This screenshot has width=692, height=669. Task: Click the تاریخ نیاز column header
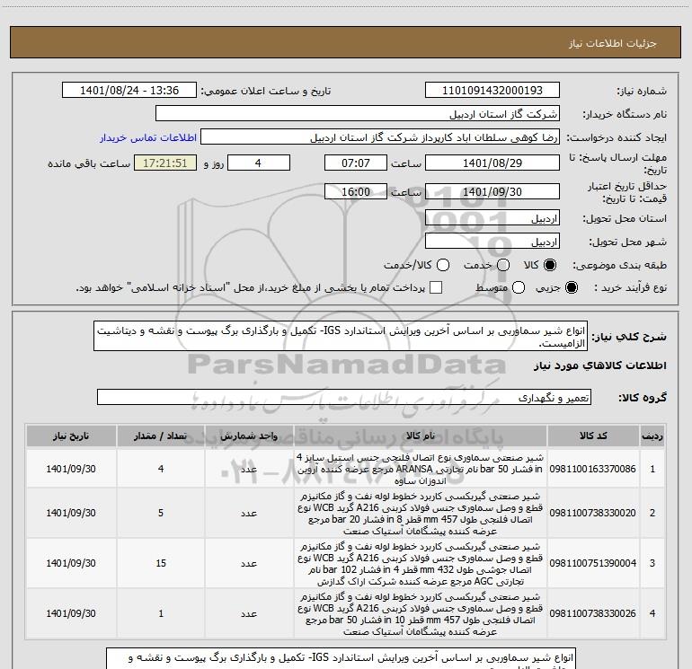[71, 436]
